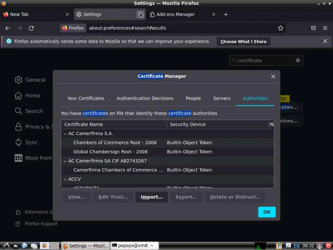Click the EN keyboard layout indicator
Image resolution: width=333 pixels, height=250 pixels.
[297, 246]
